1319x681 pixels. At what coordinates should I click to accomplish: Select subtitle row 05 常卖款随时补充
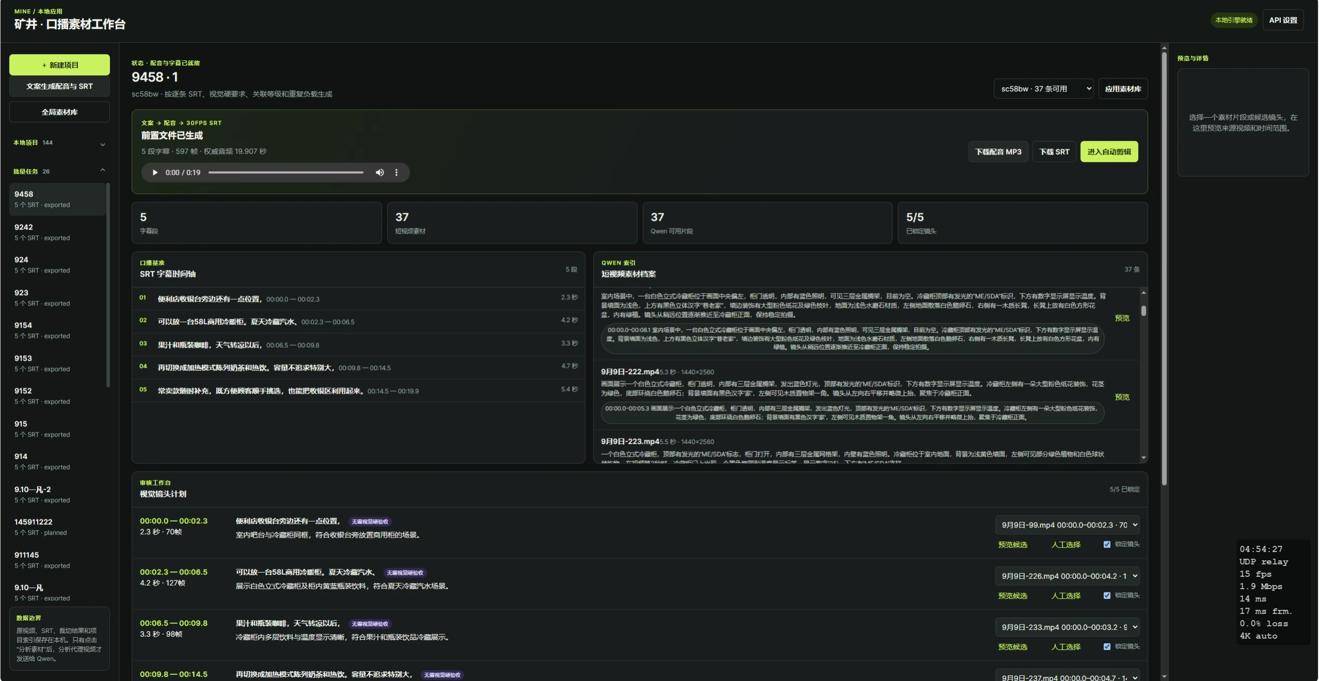pos(359,391)
